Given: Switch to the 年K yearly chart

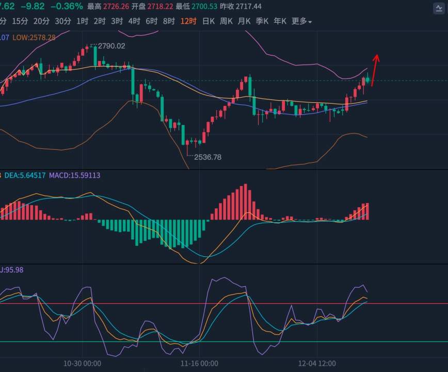Looking at the screenshot, I should tap(280, 21).
